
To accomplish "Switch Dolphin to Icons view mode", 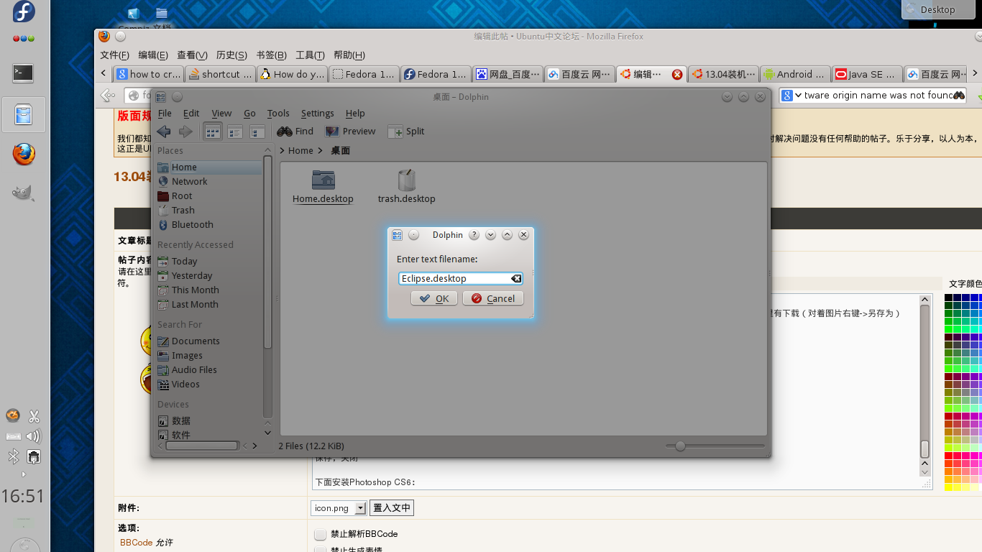I will (212, 132).
